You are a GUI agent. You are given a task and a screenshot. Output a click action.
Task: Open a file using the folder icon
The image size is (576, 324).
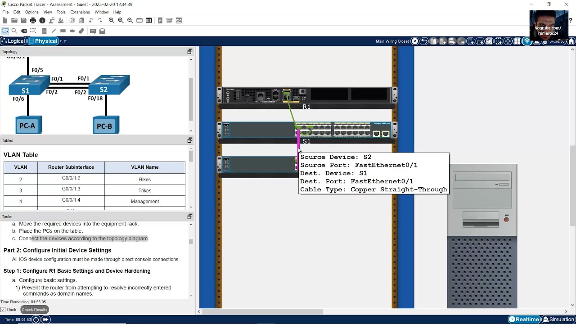[x=14, y=20]
